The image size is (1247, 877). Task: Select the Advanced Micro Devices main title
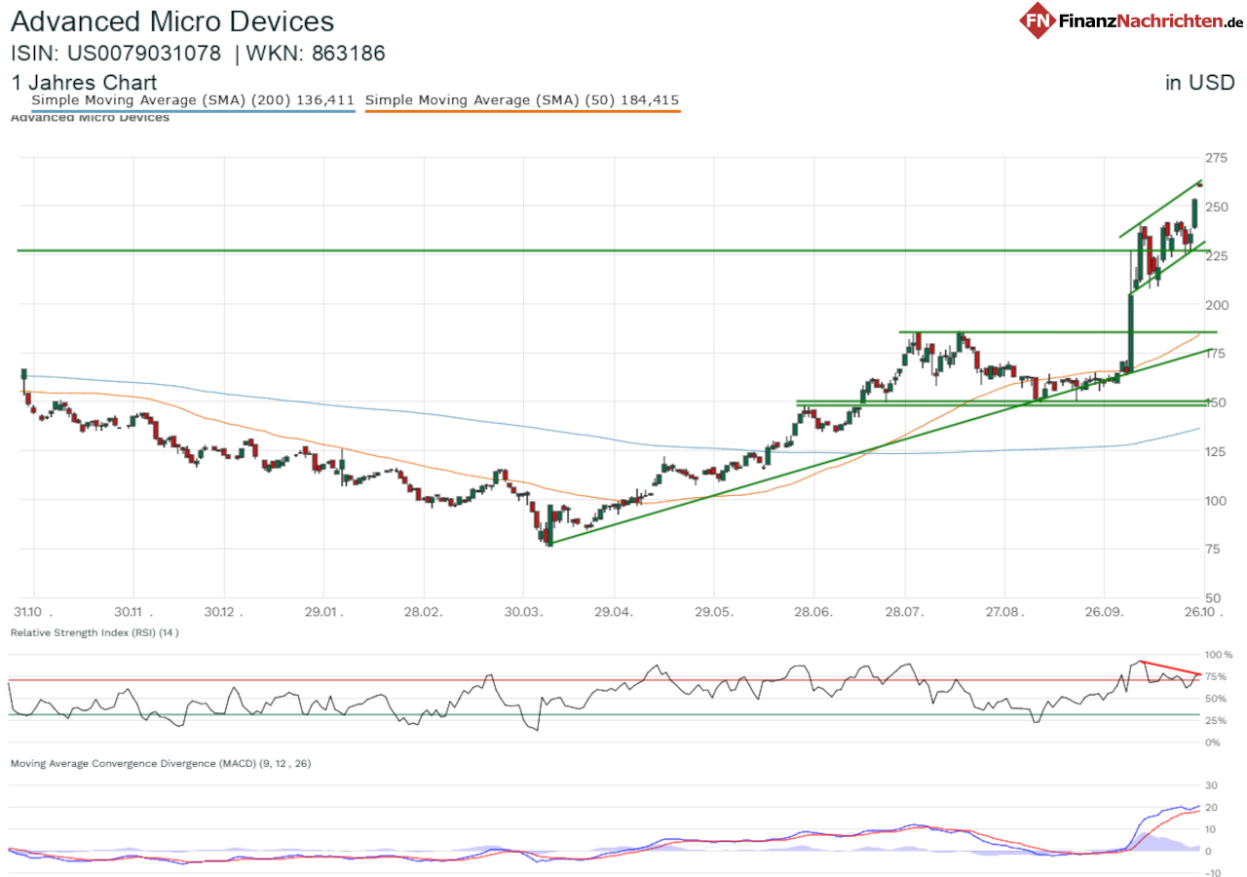click(x=172, y=21)
